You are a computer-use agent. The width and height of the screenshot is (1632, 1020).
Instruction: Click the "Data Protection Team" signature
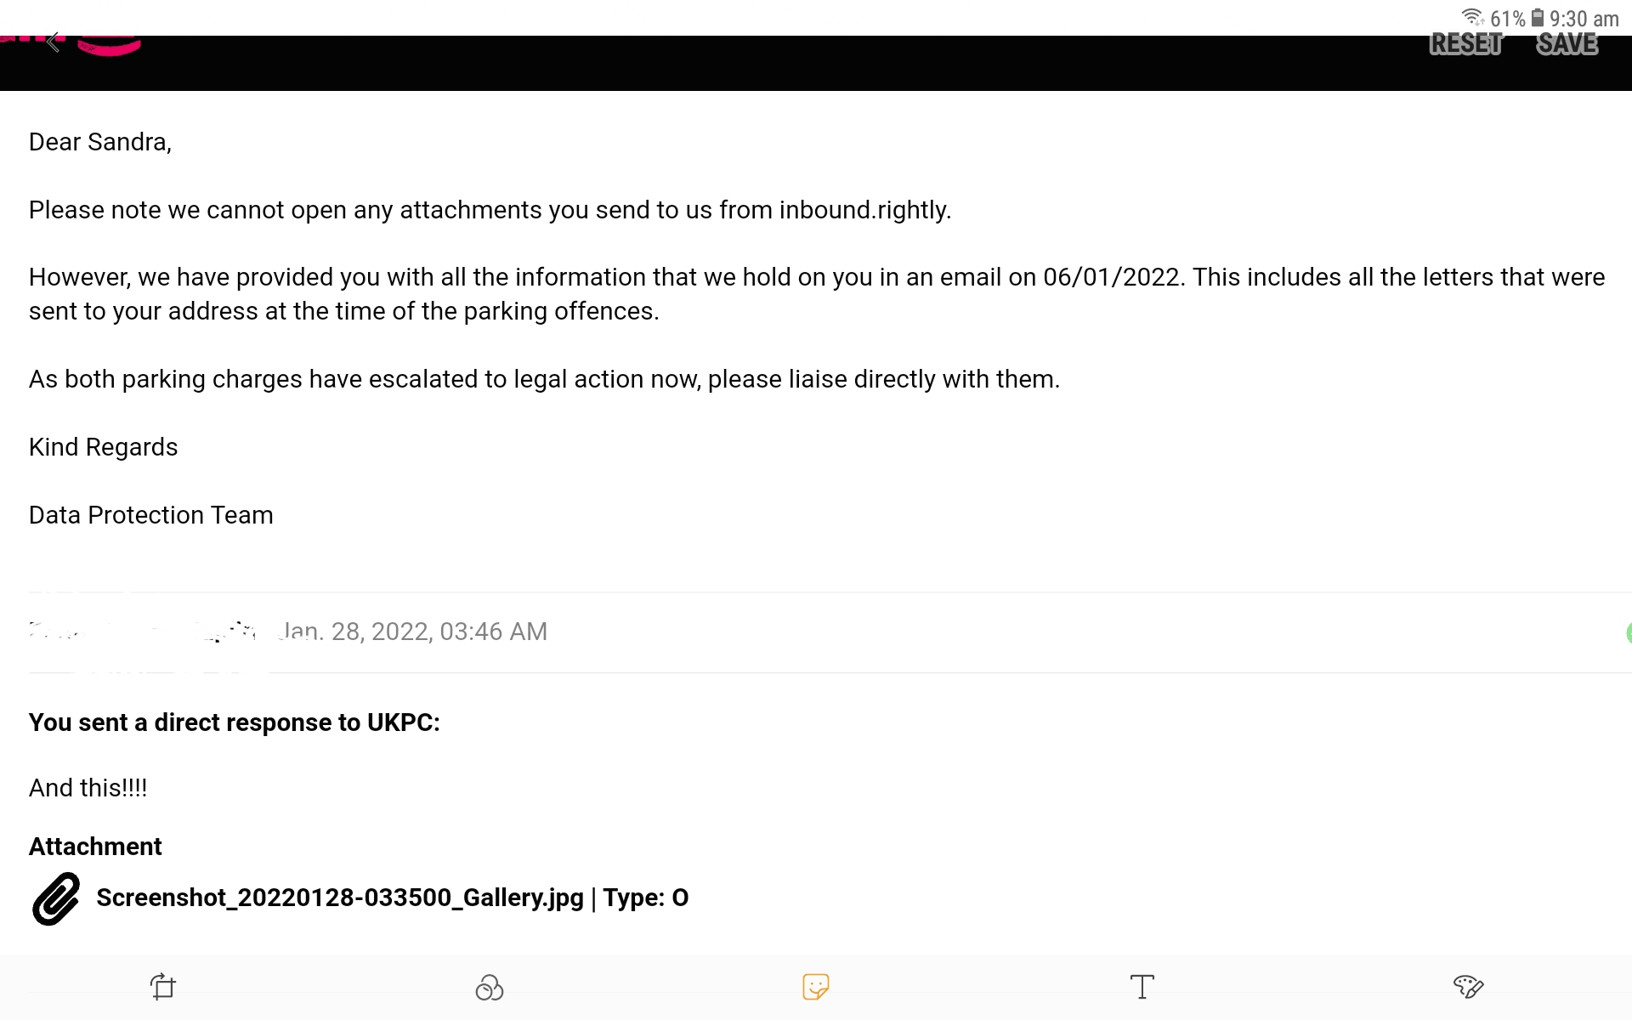click(151, 515)
